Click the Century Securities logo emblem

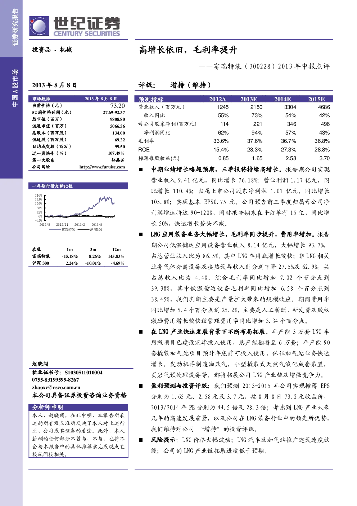tap(39, 26)
